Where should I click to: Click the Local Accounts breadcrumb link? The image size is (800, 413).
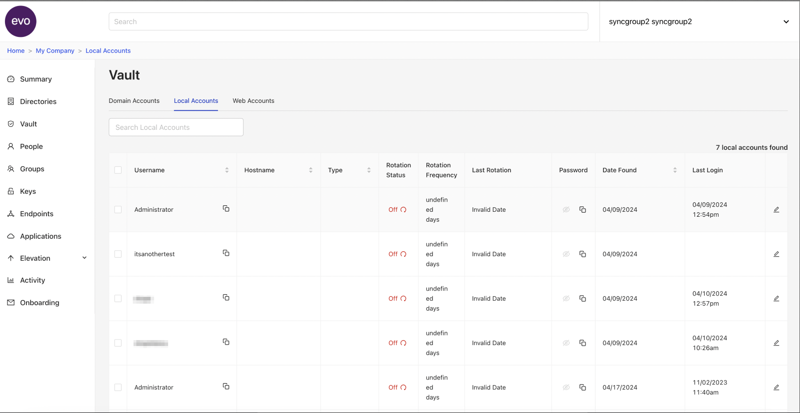pyautogui.click(x=108, y=51)
